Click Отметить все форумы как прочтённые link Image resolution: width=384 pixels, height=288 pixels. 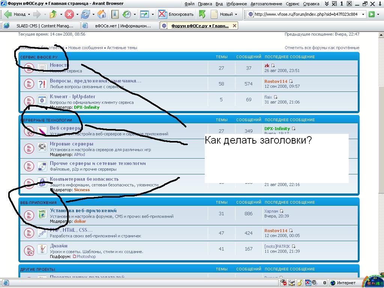322,48
